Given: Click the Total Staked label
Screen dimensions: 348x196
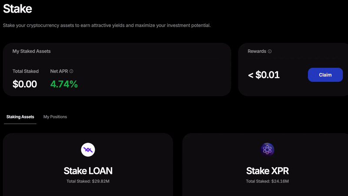Looking at the screenshot, I should (26, 71).
